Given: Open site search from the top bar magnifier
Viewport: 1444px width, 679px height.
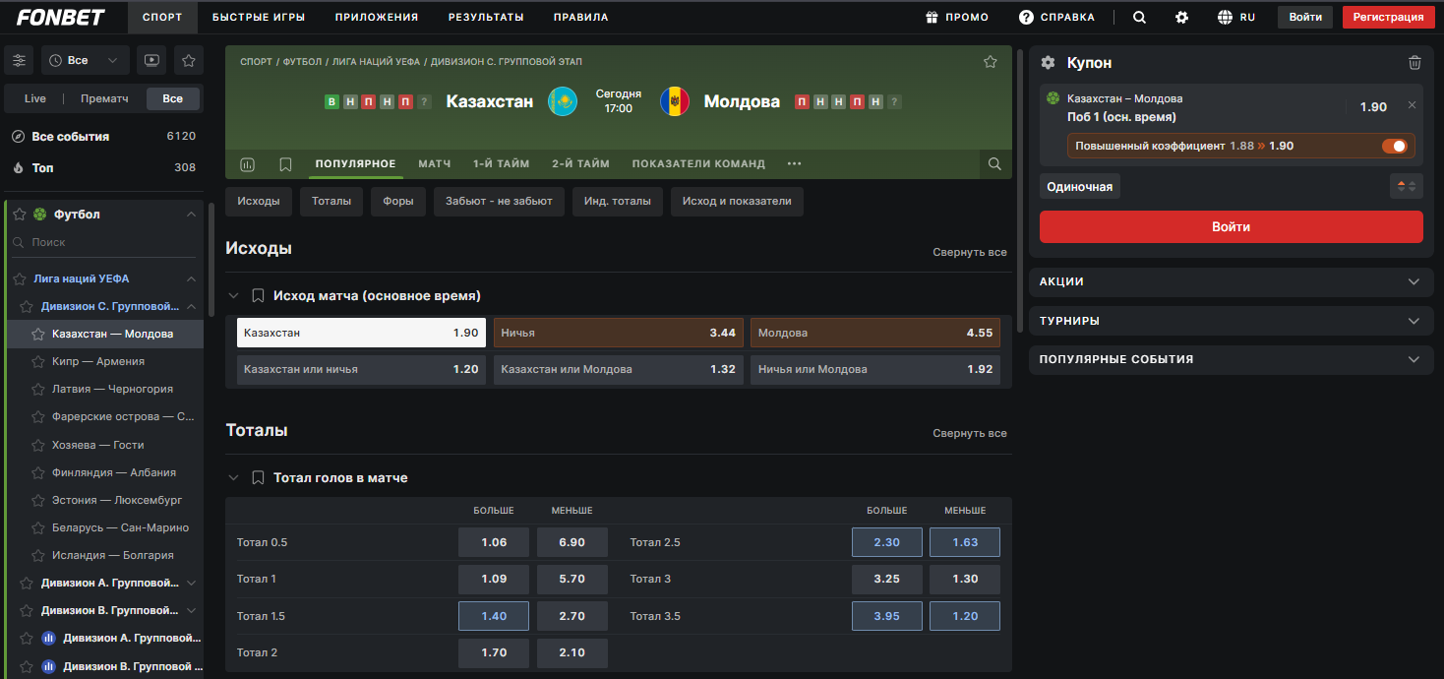Looking at the screenshot, I should (x=1139, y=17).
